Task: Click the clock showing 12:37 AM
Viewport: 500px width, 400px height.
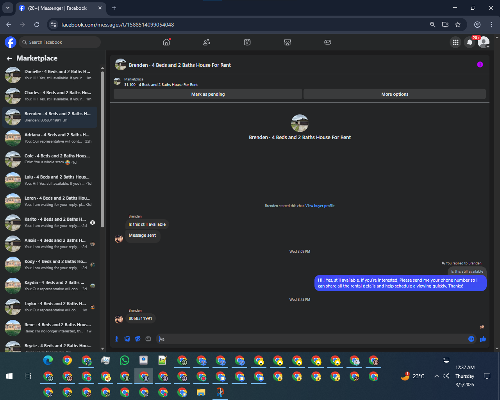Action: pyautogui.click(x=465, y=367)
